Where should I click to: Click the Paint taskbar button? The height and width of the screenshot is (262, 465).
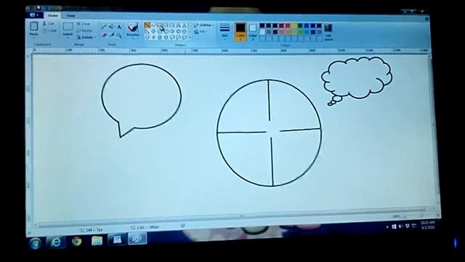click(137, 239)
